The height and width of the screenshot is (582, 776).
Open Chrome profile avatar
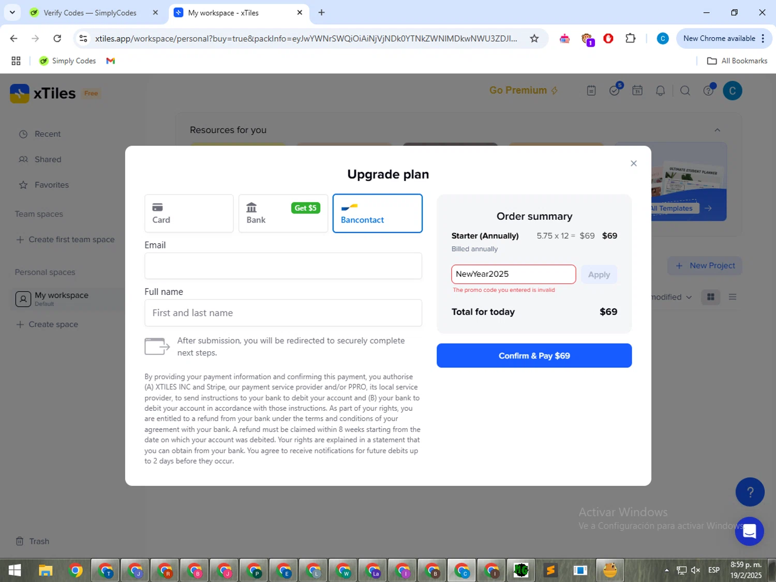click(663, 38)
